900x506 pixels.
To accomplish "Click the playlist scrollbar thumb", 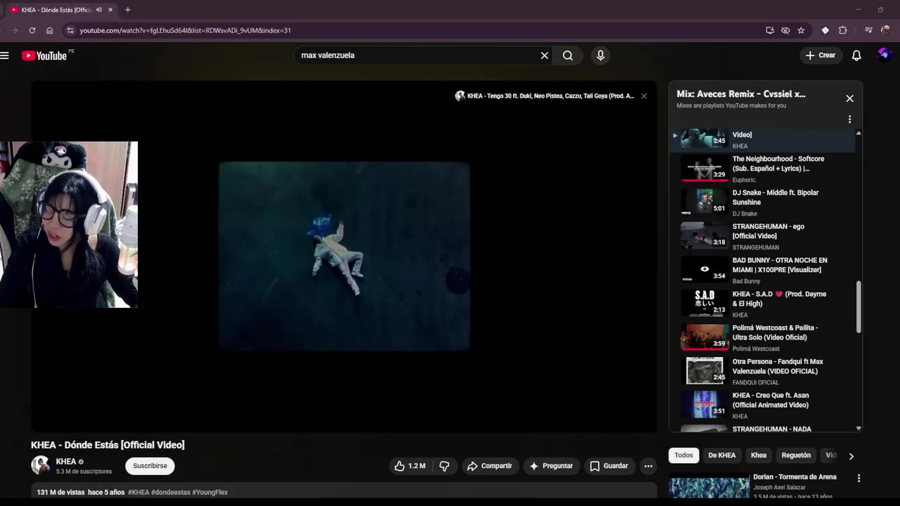I will (x=859, y=307).
